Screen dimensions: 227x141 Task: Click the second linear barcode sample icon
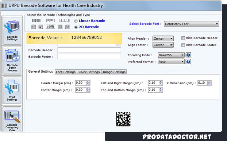point(50,21)
